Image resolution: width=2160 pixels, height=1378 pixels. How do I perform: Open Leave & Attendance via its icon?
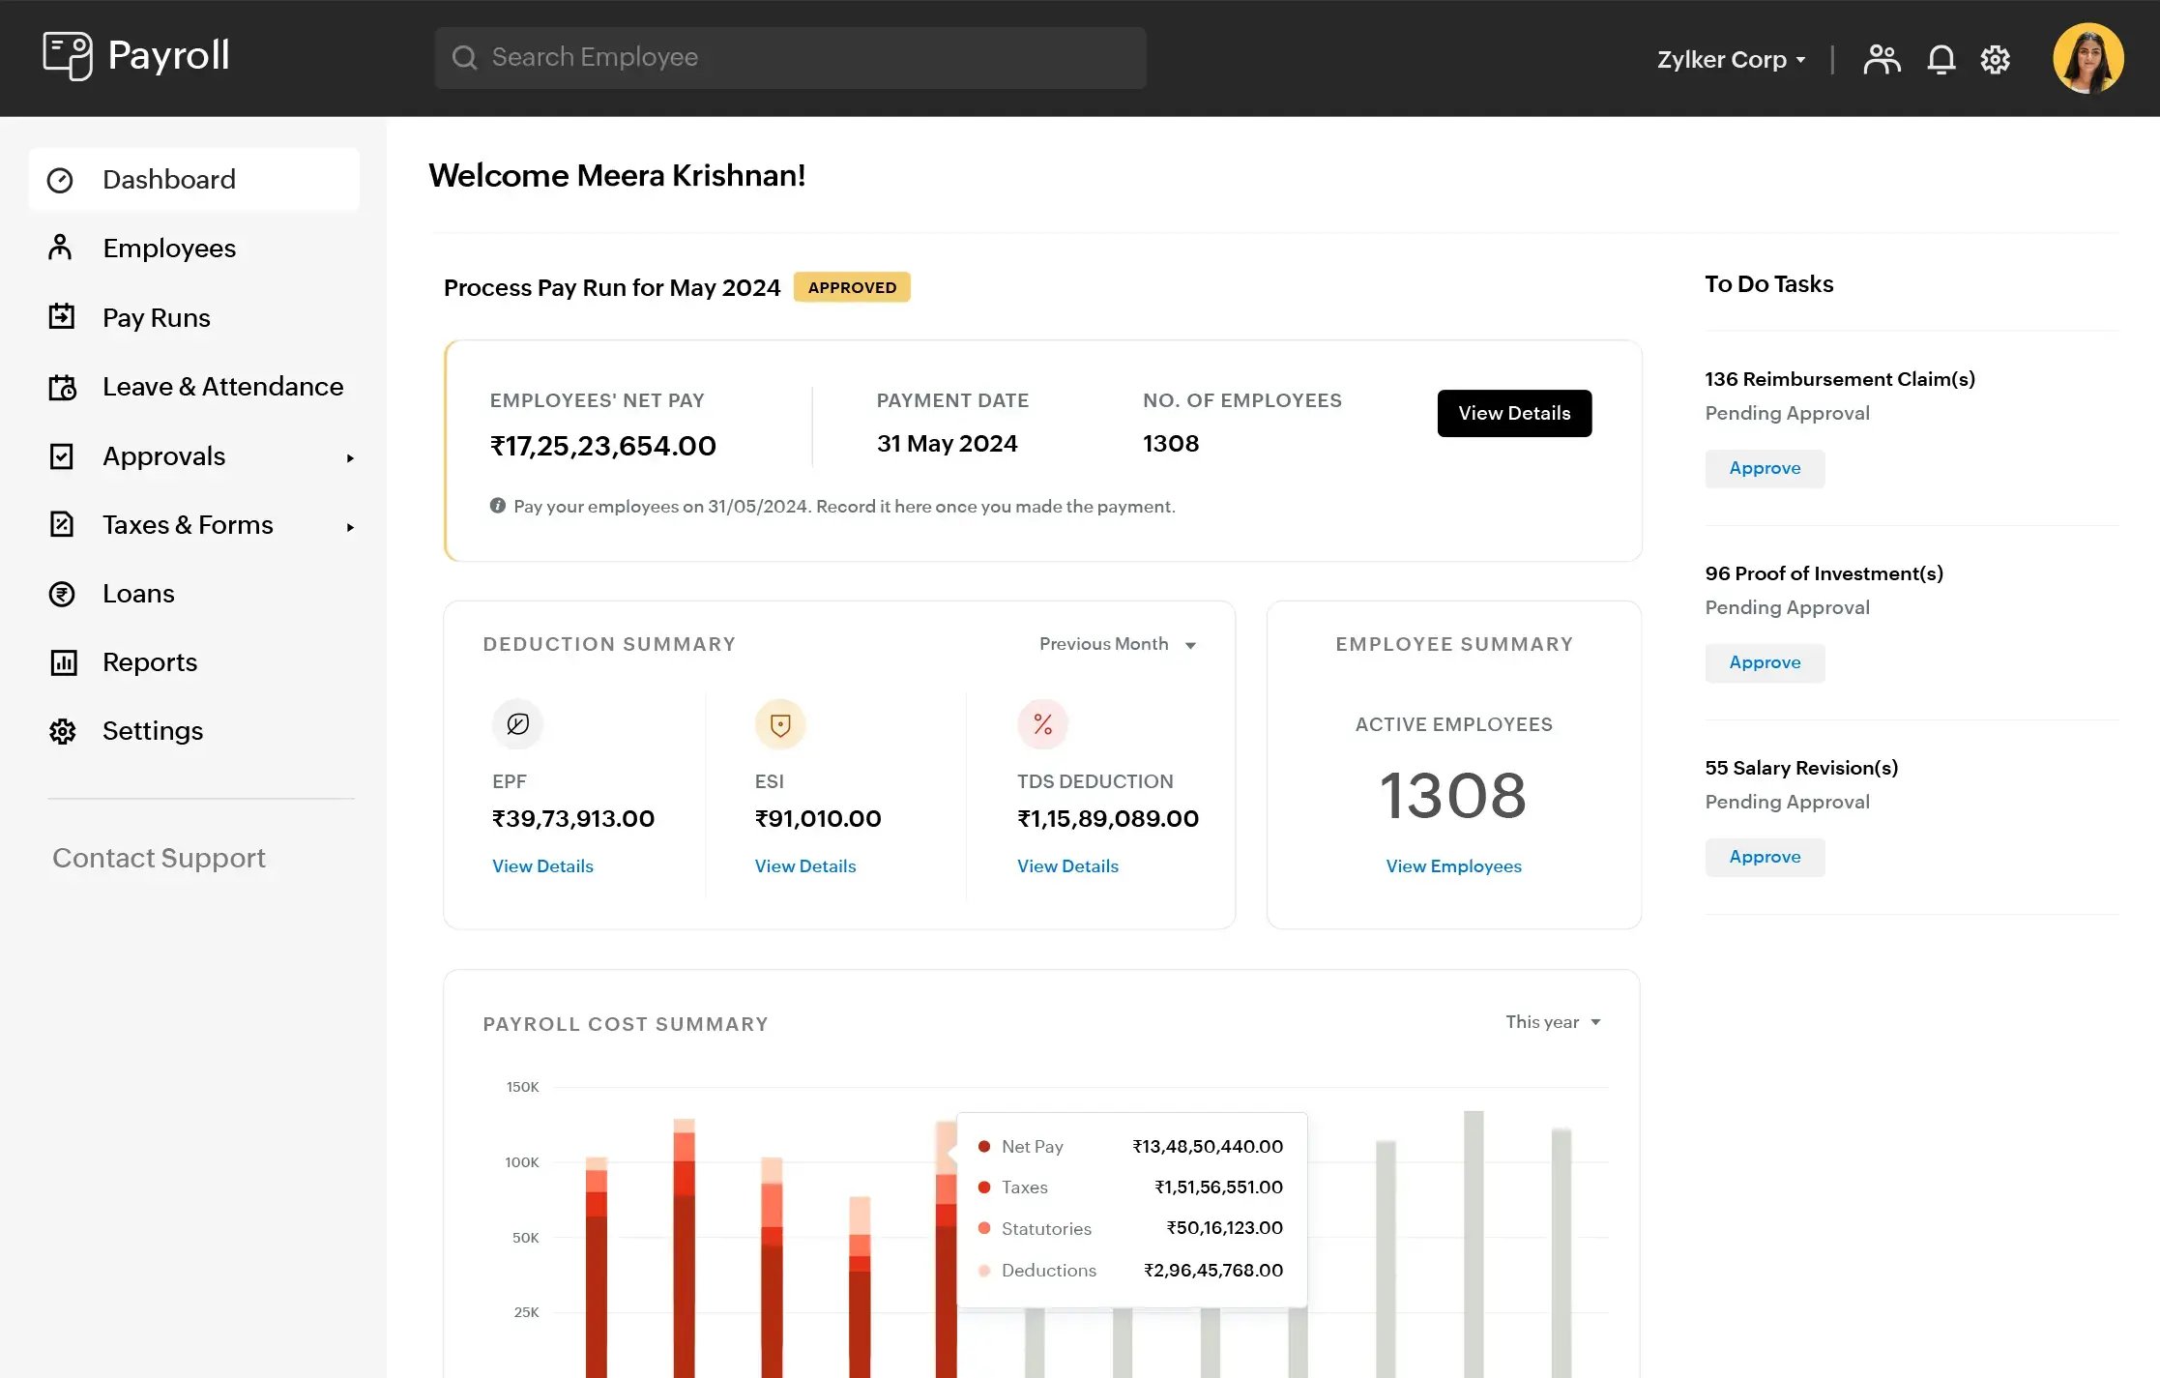[x=61, y=386]
